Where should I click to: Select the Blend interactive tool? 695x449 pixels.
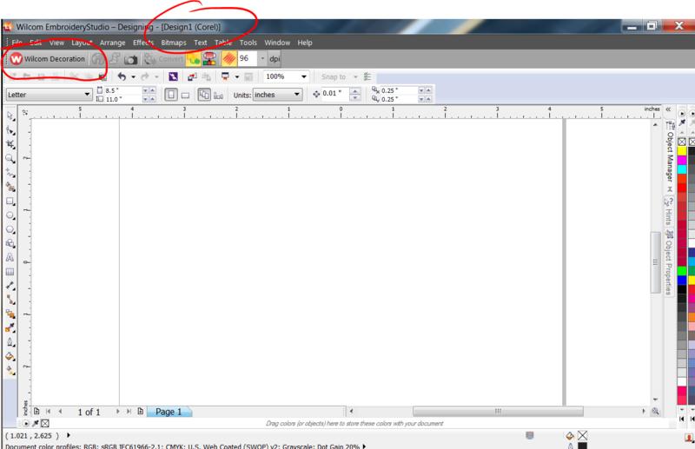tap(10, 314)
